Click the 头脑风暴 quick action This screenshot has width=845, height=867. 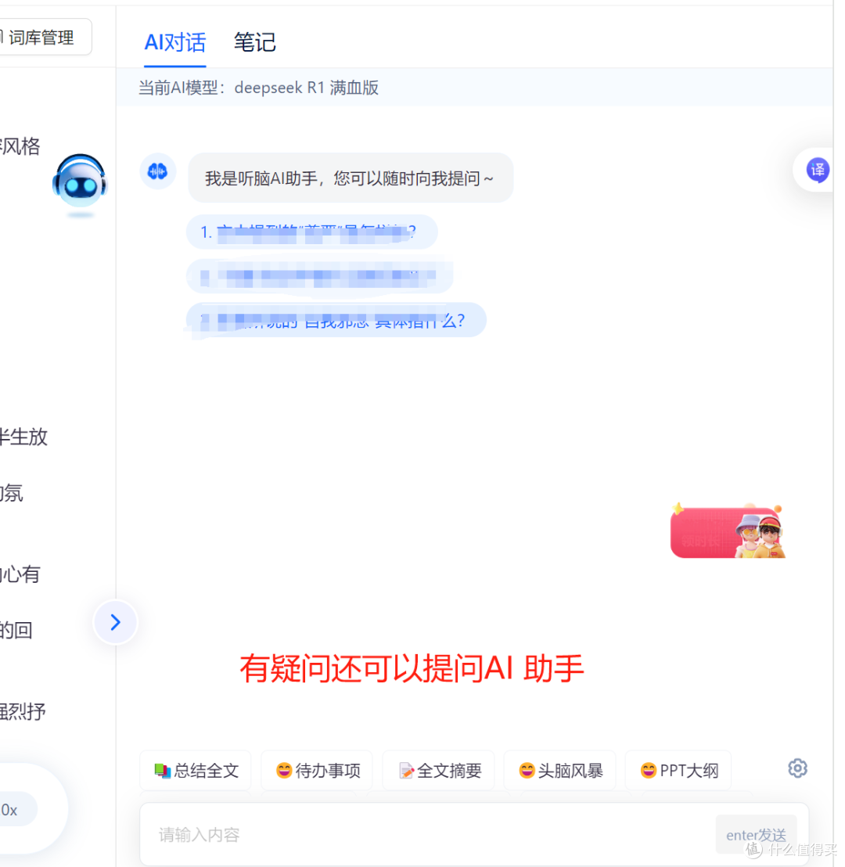tap(559, 770)
